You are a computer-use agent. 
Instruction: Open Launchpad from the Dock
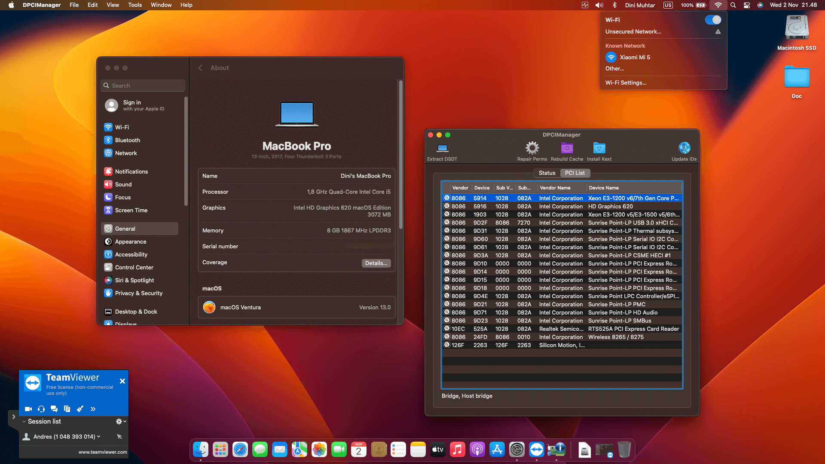(x=220, y=449)
